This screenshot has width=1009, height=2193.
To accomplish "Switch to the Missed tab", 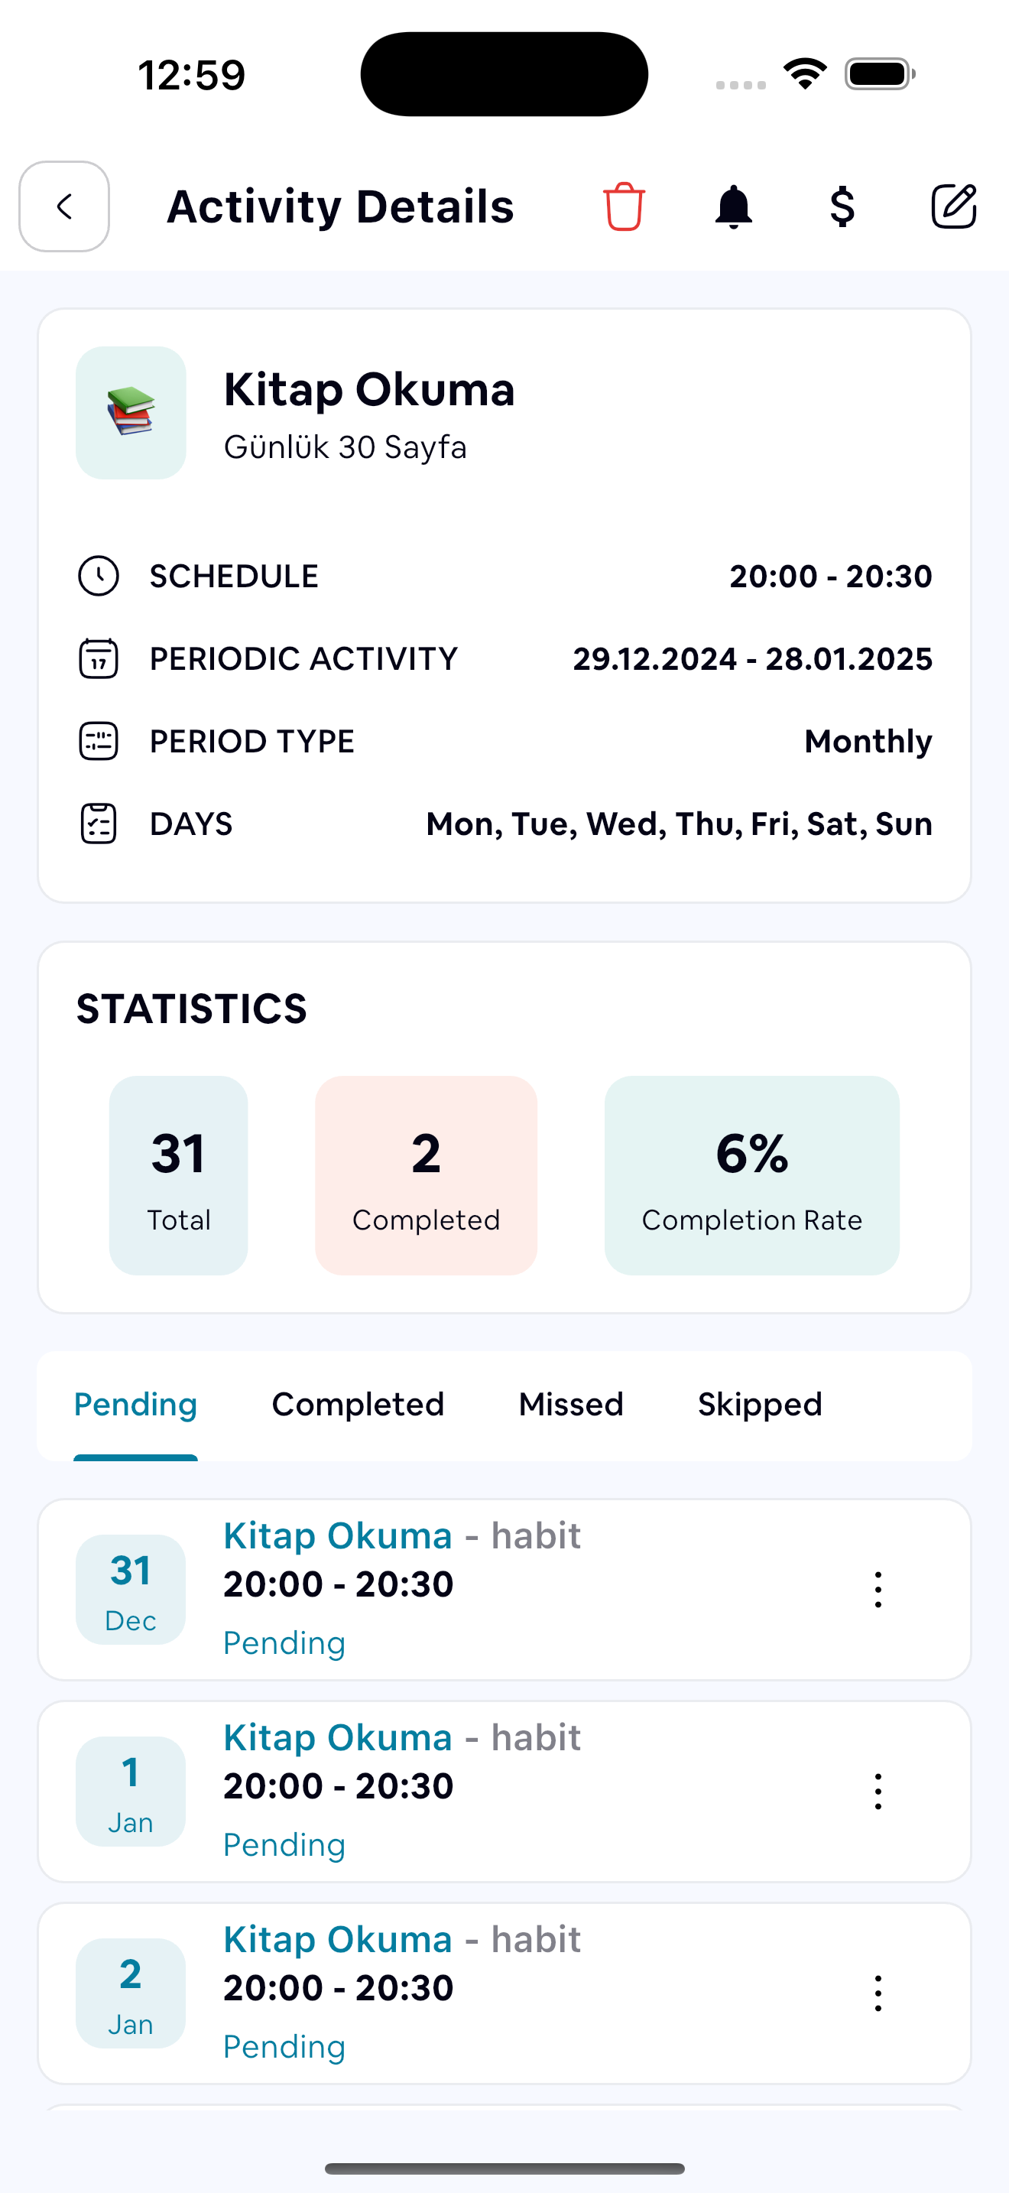I will (x=571, y=1405).
